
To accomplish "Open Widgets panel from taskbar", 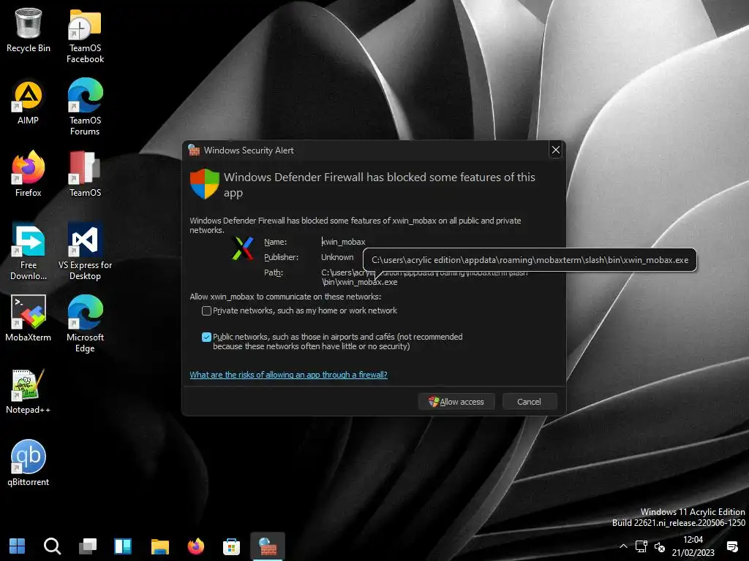I will coord(123,546).
